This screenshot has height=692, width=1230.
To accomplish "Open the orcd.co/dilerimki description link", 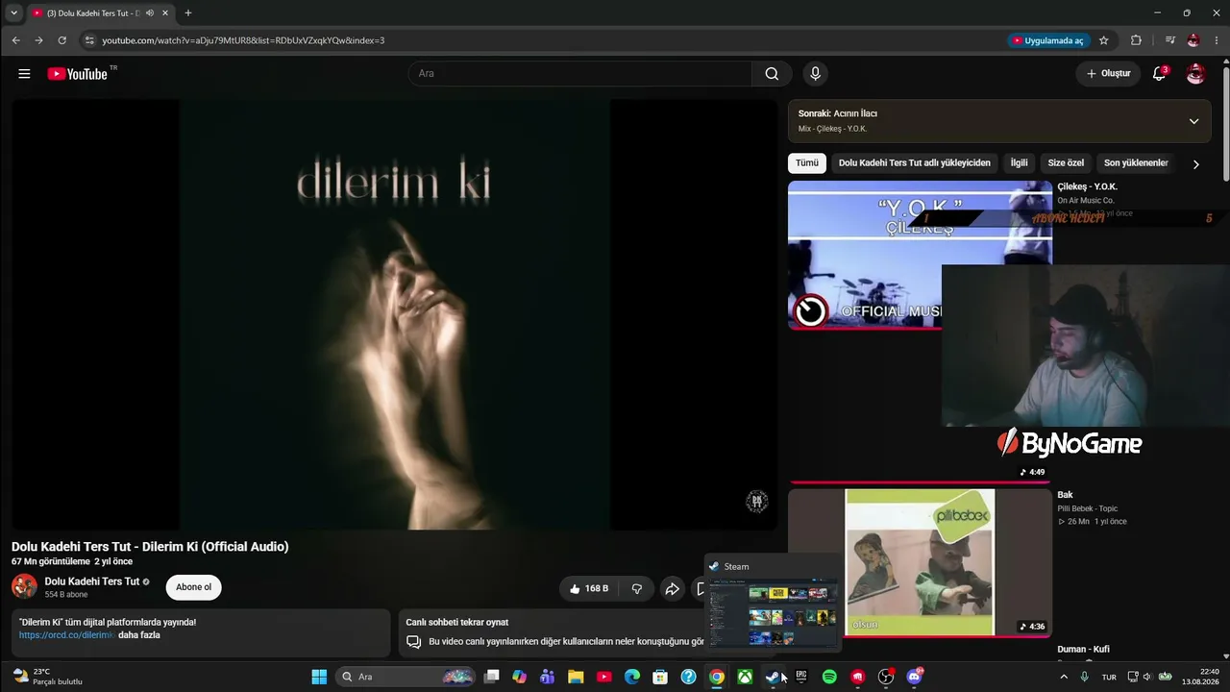I will click(x=66, y=635).
